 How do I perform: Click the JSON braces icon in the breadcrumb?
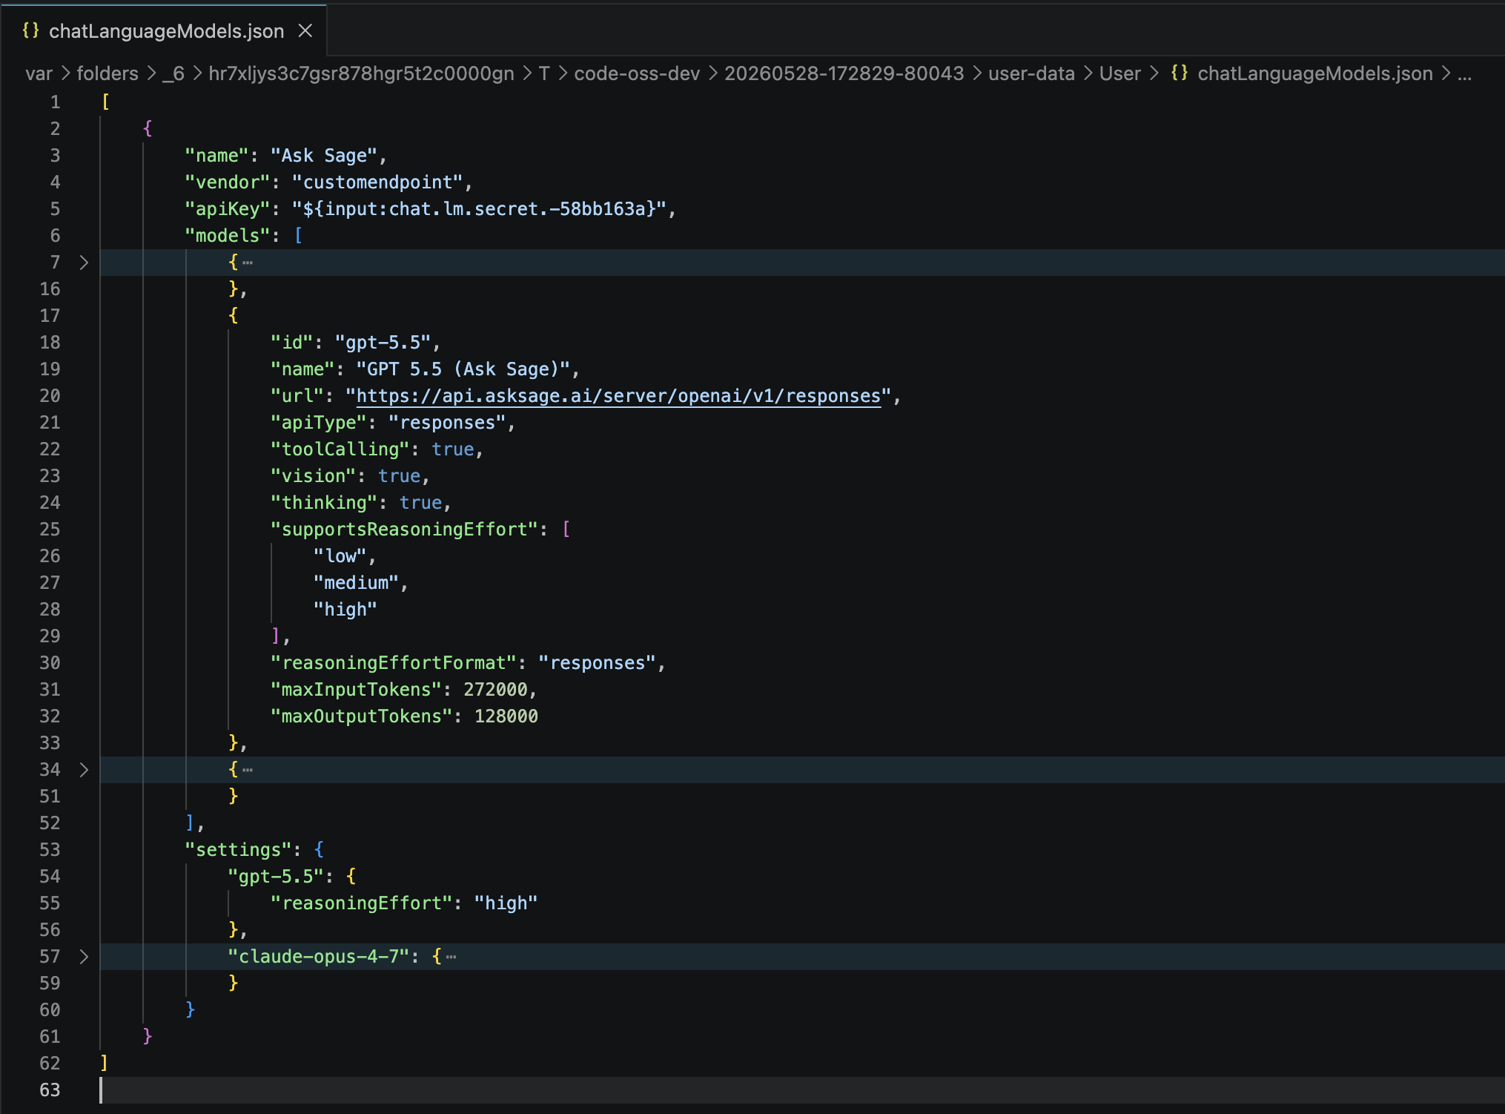click(1179, 73)
